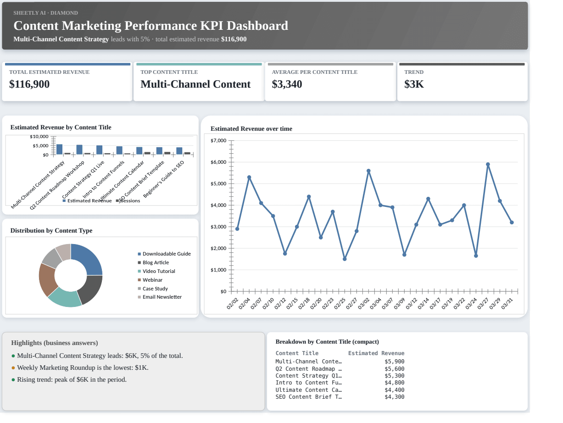This screenshot has height=423, width=563.
Task: Click the Breakdown by Content Title (compact) heading
Action: point(327,342)
